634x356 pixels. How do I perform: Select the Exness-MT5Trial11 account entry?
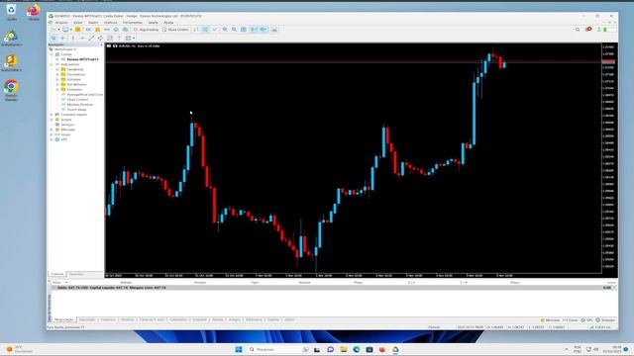click(x=82, y=59)
